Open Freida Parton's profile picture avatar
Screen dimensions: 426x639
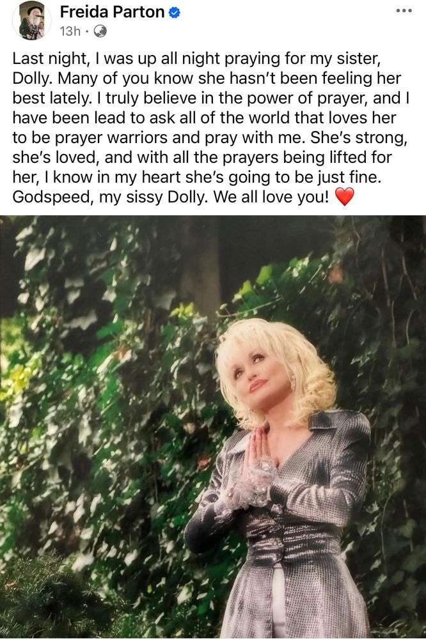pos(32,21)
